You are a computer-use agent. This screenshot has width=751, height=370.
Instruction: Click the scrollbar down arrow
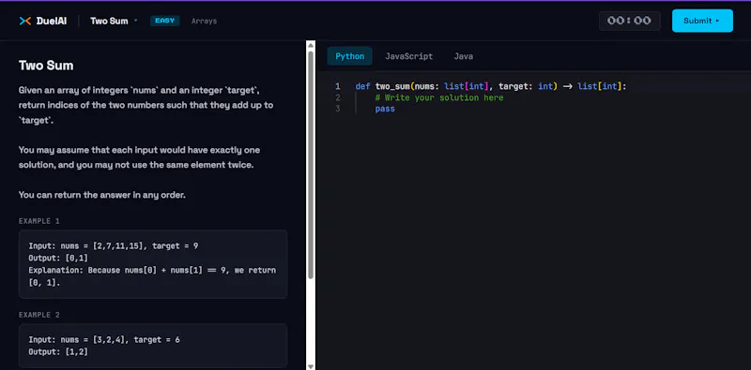click(311, 366)
